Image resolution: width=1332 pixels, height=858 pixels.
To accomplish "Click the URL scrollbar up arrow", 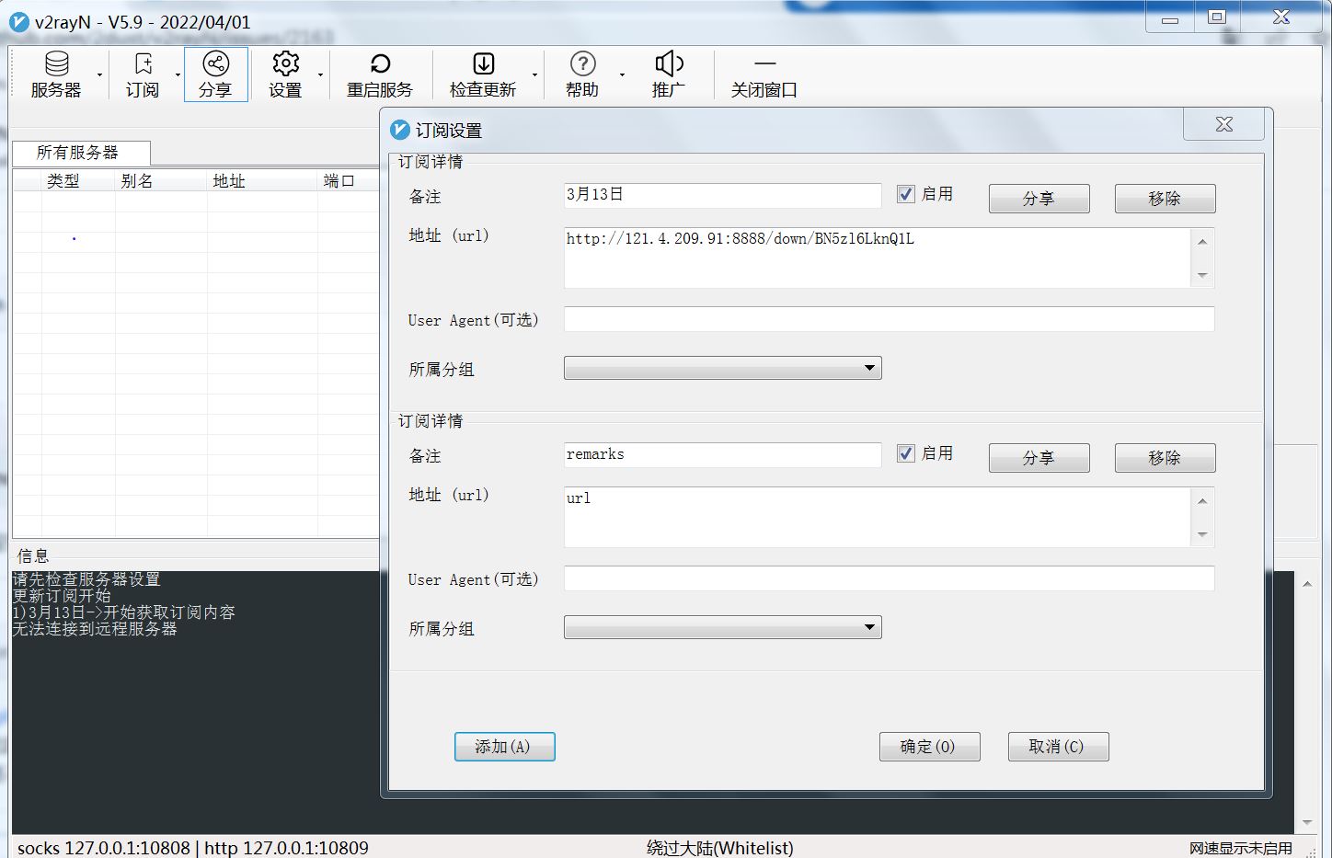I will point(1202,240).
